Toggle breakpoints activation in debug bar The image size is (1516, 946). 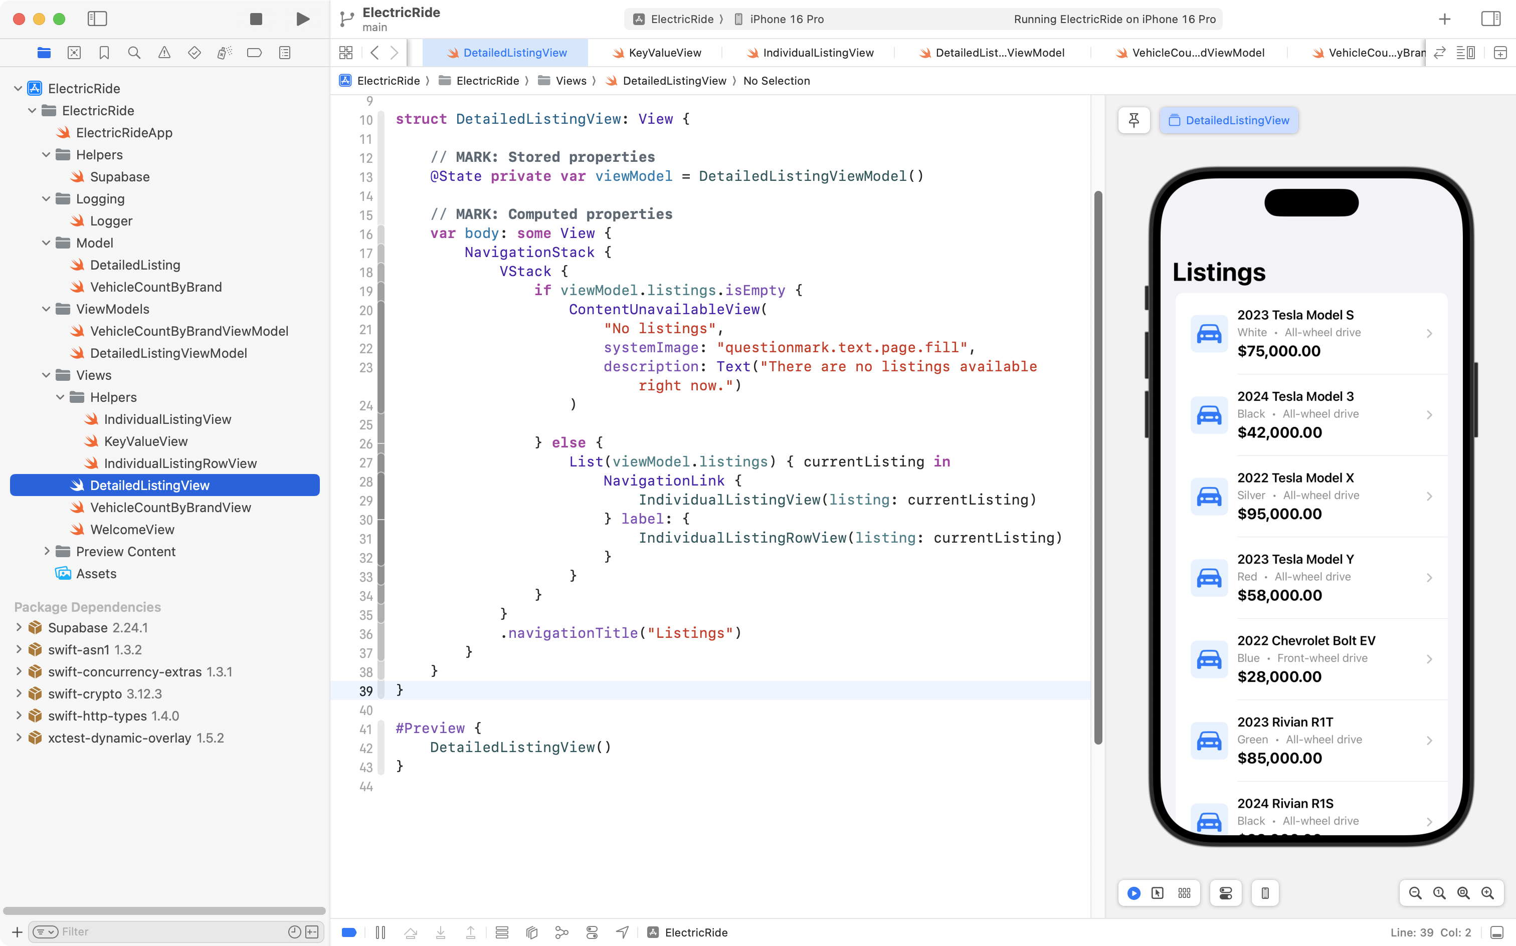pos(349,932)
